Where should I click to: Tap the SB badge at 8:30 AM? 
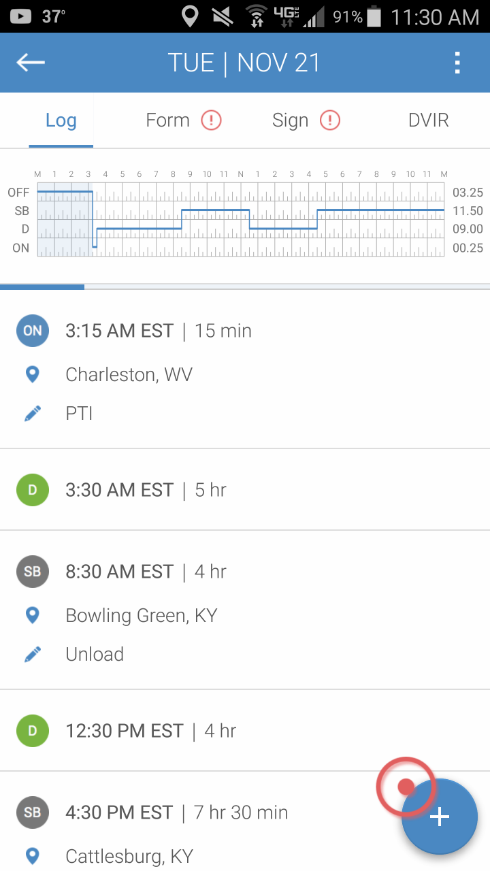click(33, 572)
